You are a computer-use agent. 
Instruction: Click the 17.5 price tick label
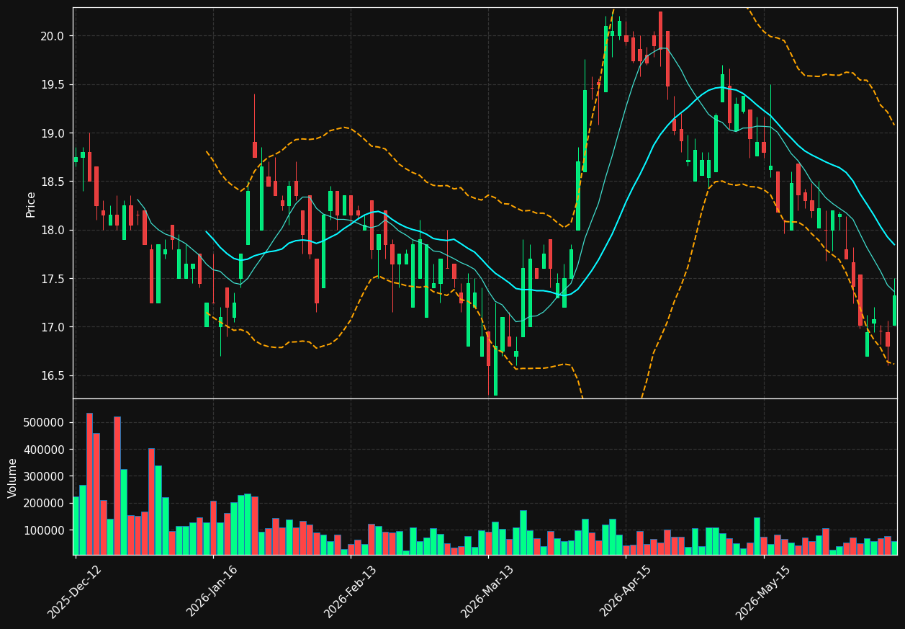[x=53, y=279]
